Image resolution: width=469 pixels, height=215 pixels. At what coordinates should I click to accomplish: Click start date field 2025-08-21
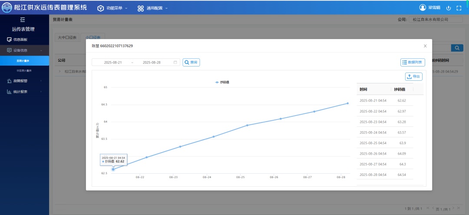(113, 63)
